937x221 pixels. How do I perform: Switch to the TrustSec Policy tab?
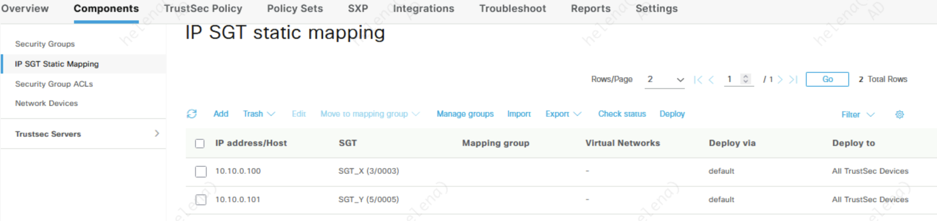(x=203, y=9)
